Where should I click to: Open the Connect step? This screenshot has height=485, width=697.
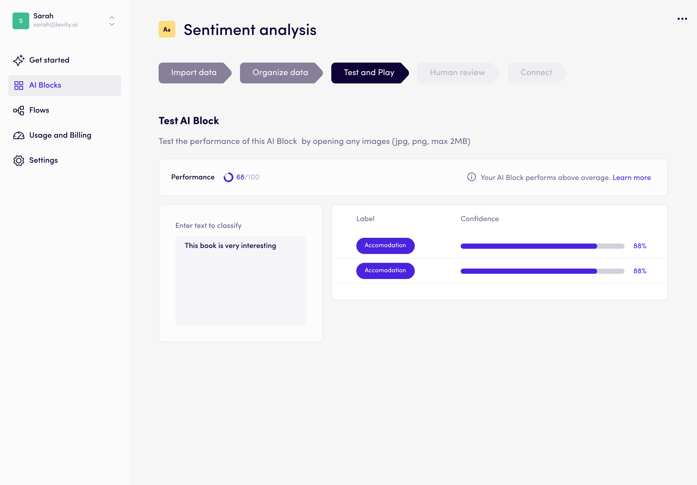click(536, 73)
